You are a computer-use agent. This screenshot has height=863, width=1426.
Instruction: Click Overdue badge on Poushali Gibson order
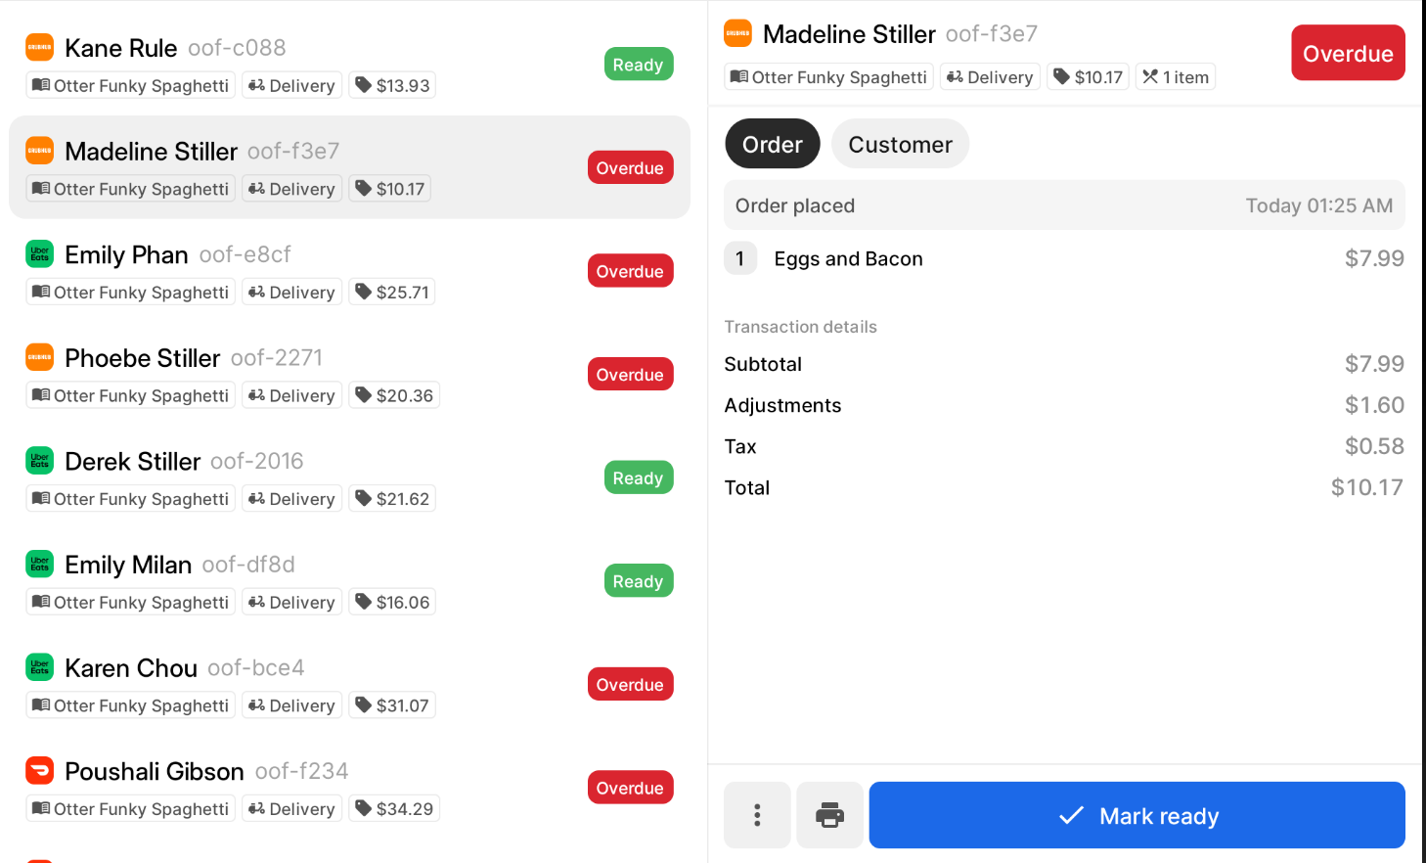(631, 788)
